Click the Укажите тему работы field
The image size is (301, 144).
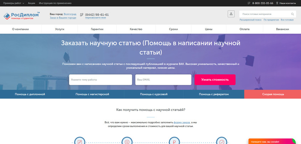coord(100,80)
